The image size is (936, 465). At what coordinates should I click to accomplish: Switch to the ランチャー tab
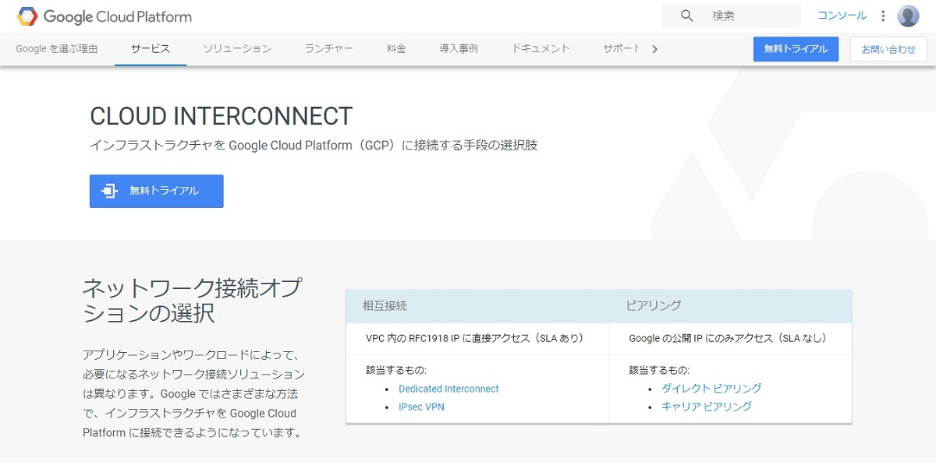point(328,48)
